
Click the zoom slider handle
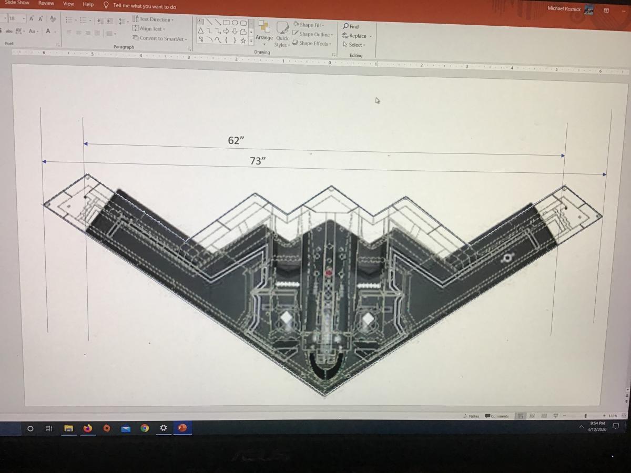(585, 416)
